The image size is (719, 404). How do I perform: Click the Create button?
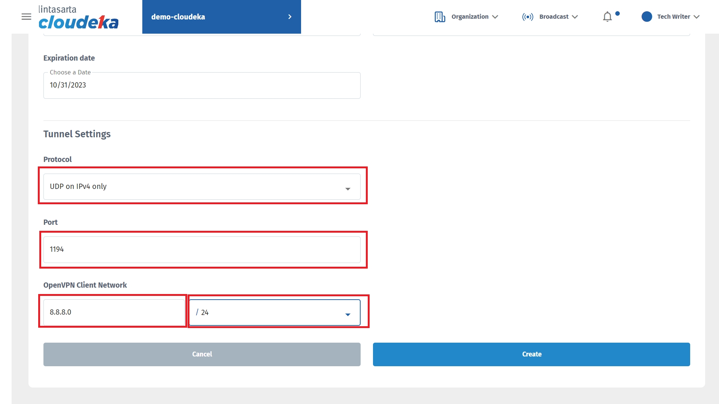(x=531, y=354)
